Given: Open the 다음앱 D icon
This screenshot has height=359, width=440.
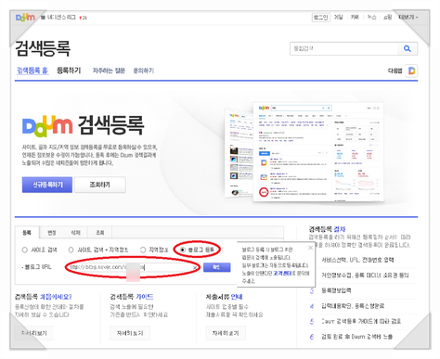Looking at the screenshot, I should (412, 71).
